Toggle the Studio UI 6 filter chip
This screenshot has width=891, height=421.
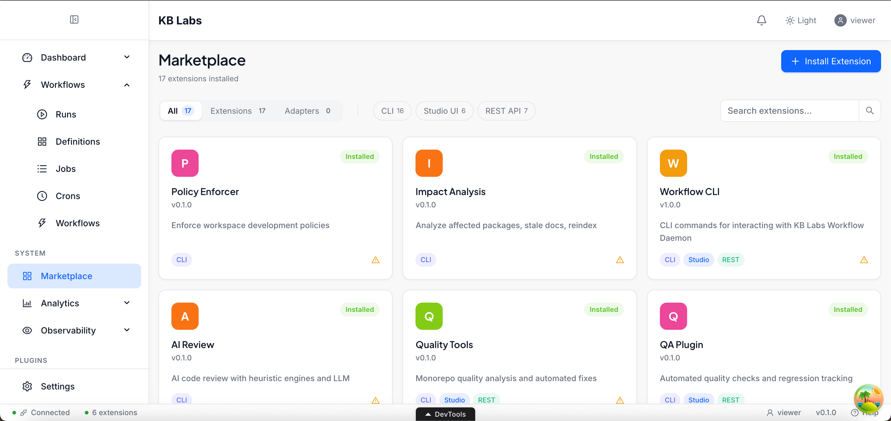[445, 111]
